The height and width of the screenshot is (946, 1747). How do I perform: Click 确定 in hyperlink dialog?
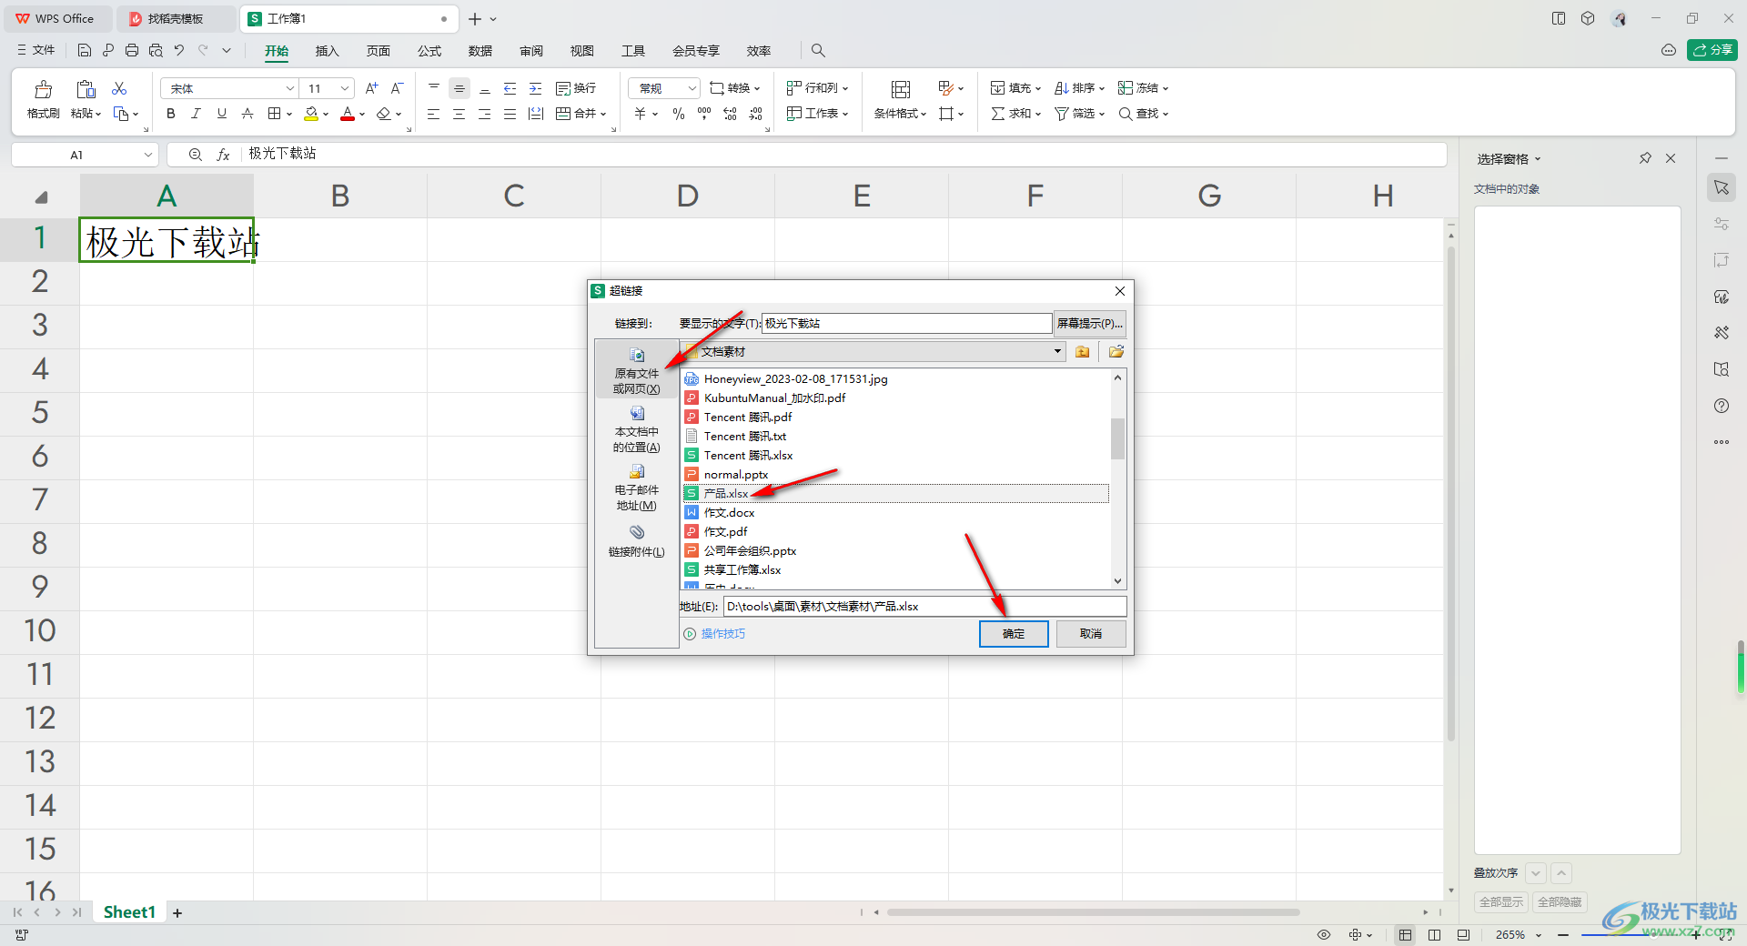coord(1014,634)
